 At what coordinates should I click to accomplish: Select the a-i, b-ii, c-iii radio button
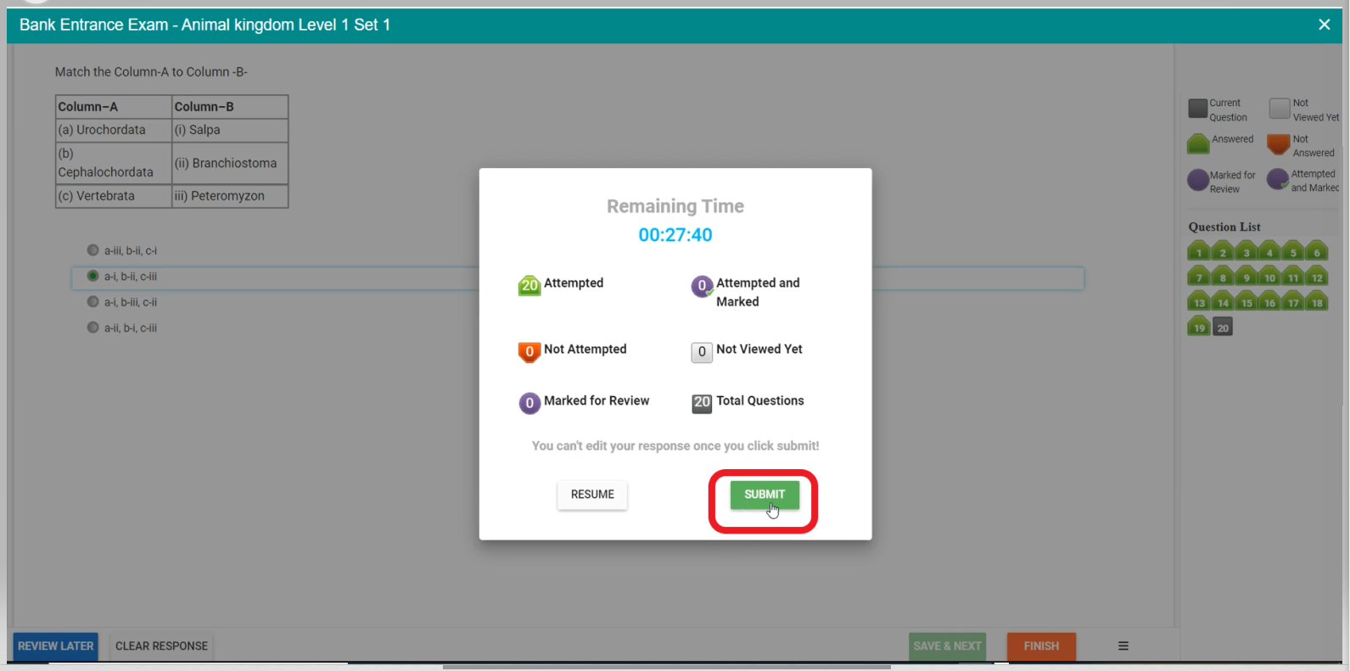click(x=93, y=276)
